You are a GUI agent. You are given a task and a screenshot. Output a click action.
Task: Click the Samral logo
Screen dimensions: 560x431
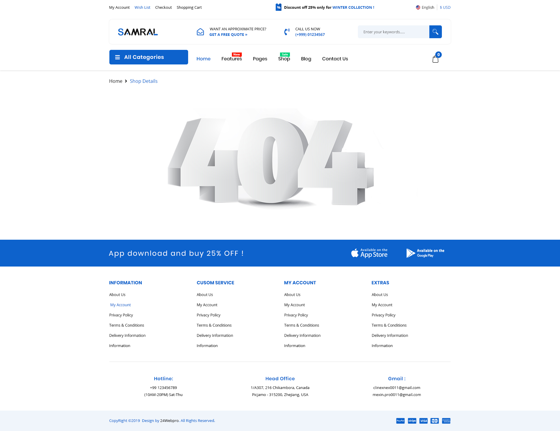138,32
